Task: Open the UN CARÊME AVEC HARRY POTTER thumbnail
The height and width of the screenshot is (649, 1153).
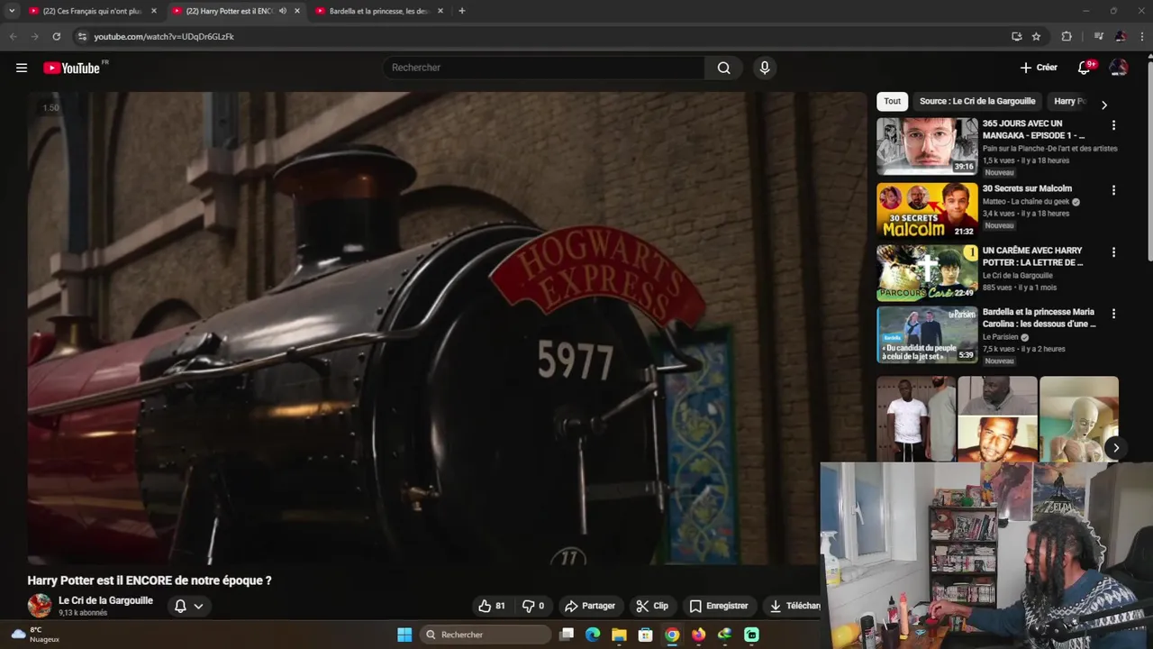Action: click(927, 272)
